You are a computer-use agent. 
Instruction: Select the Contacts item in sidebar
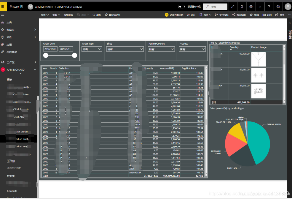click(x=12, y=191)
